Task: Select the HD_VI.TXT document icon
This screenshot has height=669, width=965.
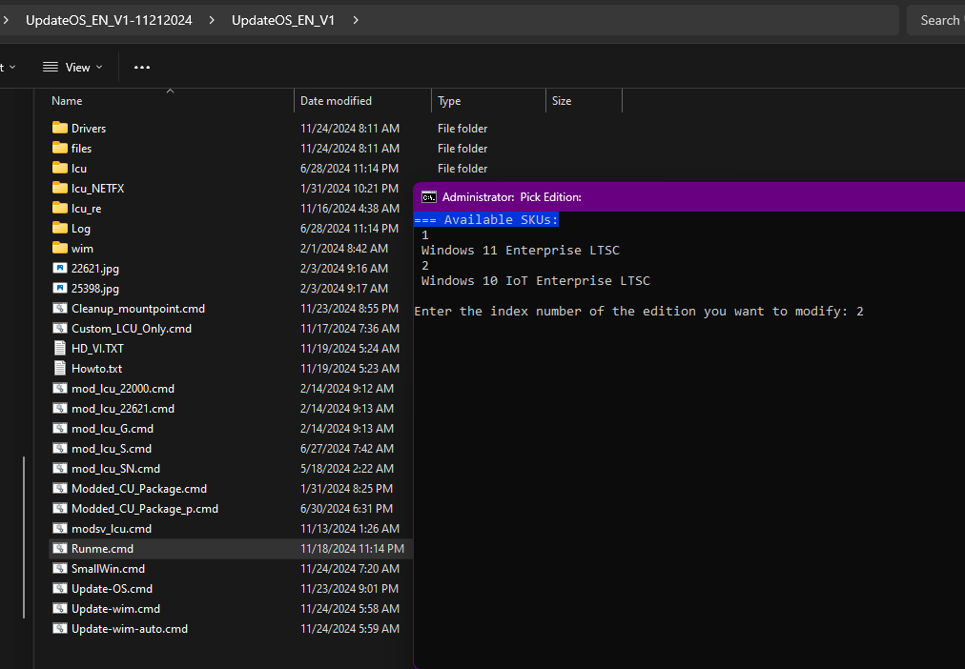Action: tap(60, 348)
